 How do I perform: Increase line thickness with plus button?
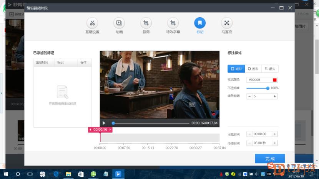click(x=275, y=96)
